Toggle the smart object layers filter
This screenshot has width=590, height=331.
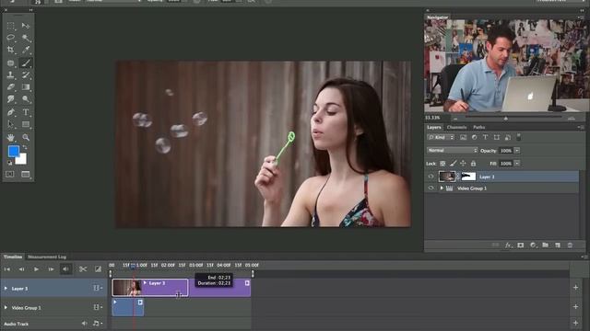pyautogui.click(x=508, y=137)
